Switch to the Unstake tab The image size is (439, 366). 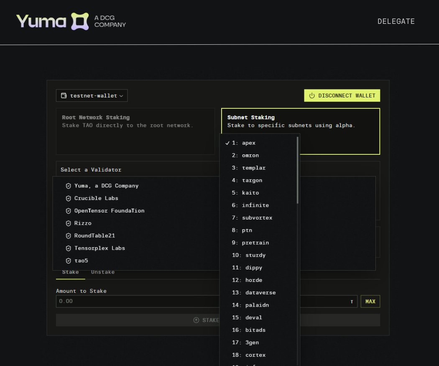[103, 273]
